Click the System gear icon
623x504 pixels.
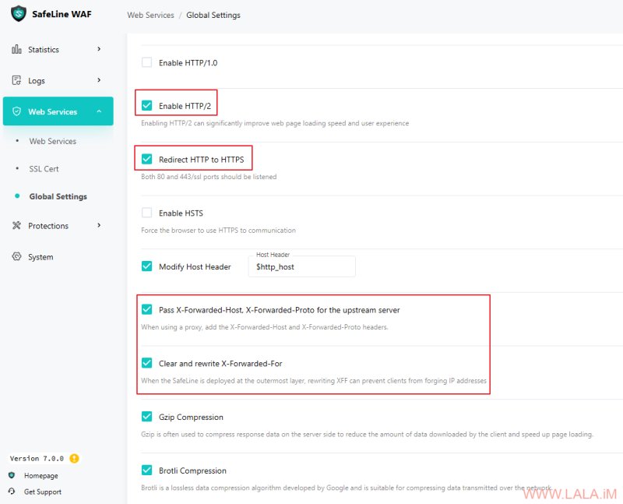pos(16,256)
